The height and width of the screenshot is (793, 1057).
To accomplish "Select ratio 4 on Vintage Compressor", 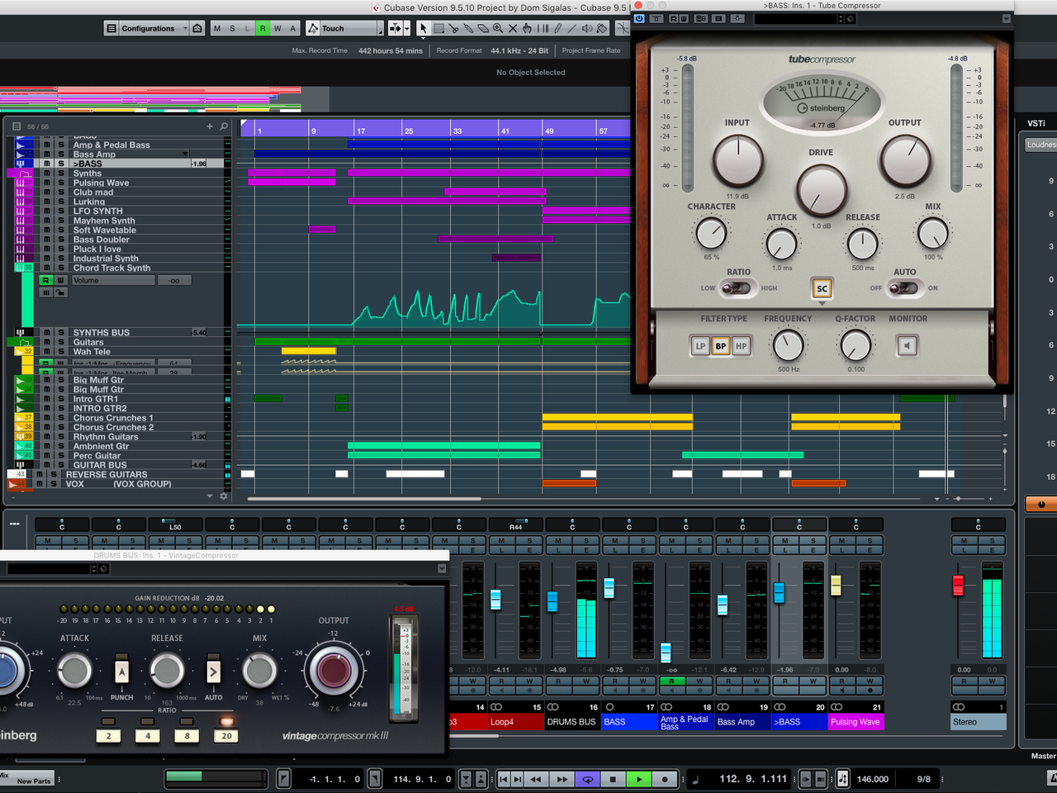I will (x=148, y=736).
